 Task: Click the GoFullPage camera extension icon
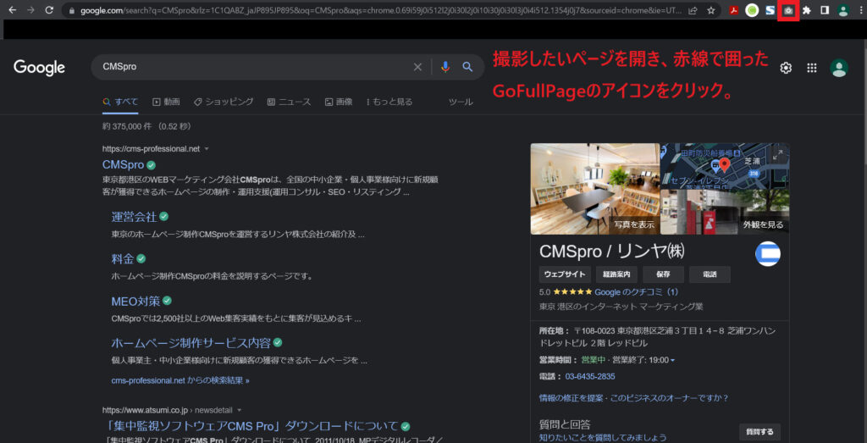788,10
